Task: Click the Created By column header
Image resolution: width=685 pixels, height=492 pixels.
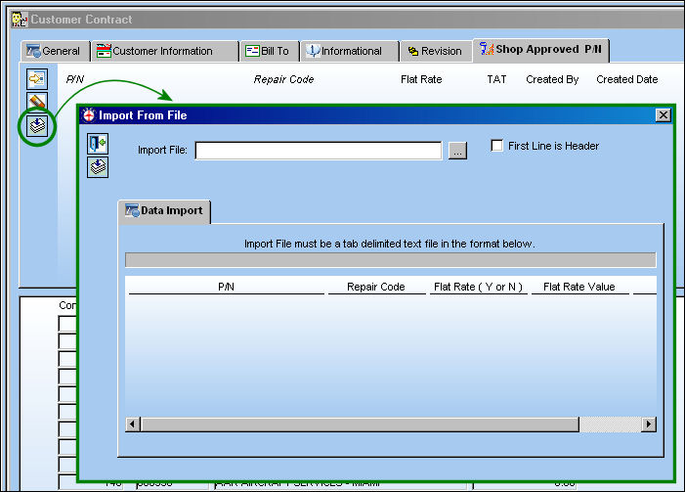Action: coord(552,79)
